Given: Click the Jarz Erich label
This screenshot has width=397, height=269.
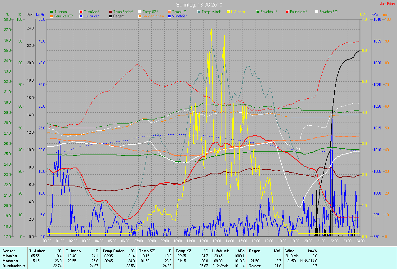Looking at the screenshot, I should [x=387, y=4].
